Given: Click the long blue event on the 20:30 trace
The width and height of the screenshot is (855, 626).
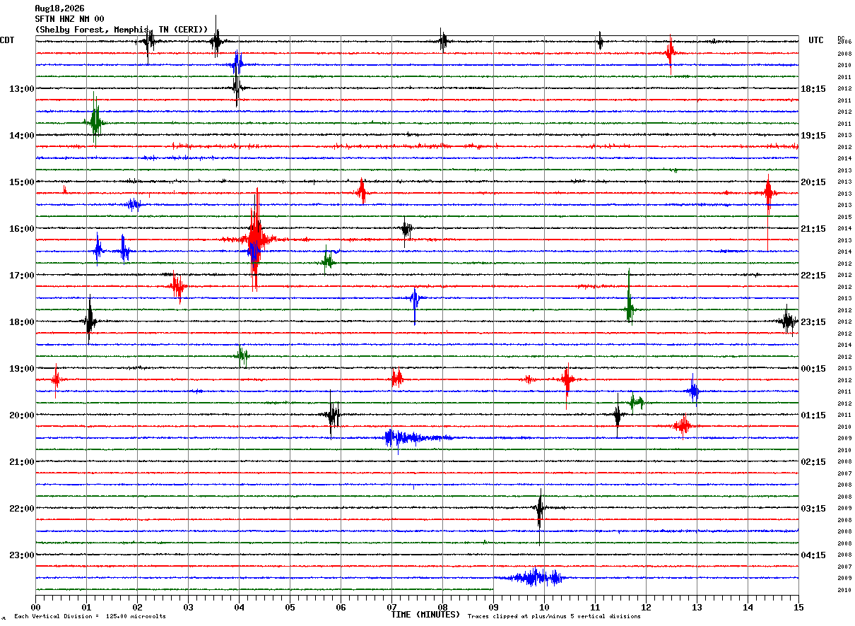Looking at the screenshot, I should (417, 438).
